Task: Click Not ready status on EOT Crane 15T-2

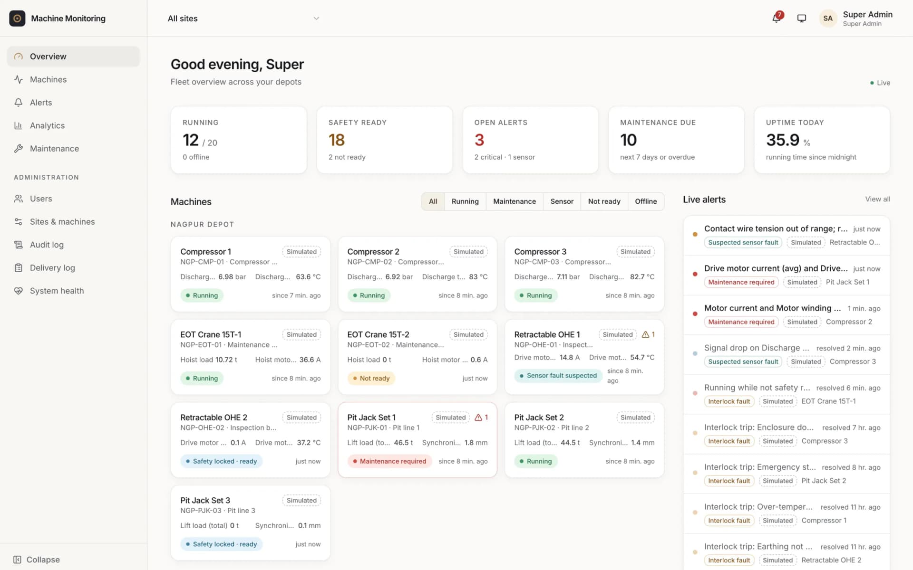Action: (x=371, y=379)
